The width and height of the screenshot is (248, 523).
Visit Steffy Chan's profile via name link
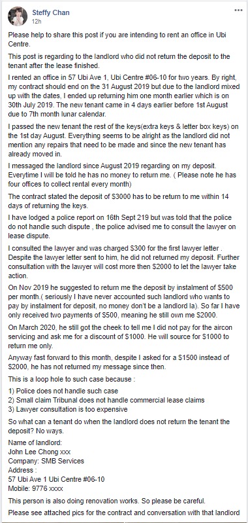50,12
